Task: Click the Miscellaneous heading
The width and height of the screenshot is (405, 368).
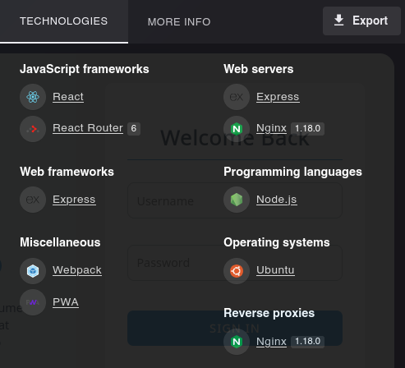Action: pyautogui.click(x=60, y=242)
